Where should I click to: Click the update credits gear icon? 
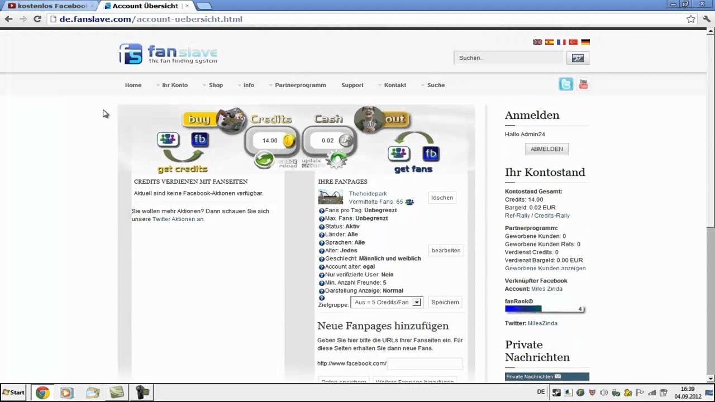click(x=336, y=160)
